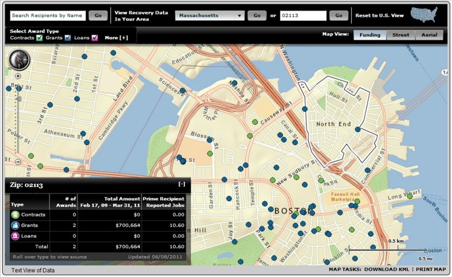The width and height of the screenshot is (452, 277).
Task: Click the Contracts row label
Action: 33,215
